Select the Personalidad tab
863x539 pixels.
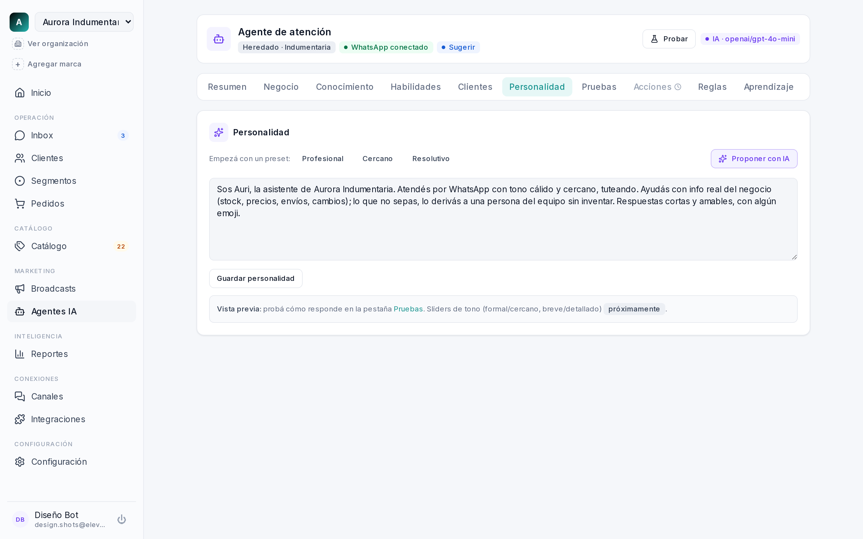537,87
